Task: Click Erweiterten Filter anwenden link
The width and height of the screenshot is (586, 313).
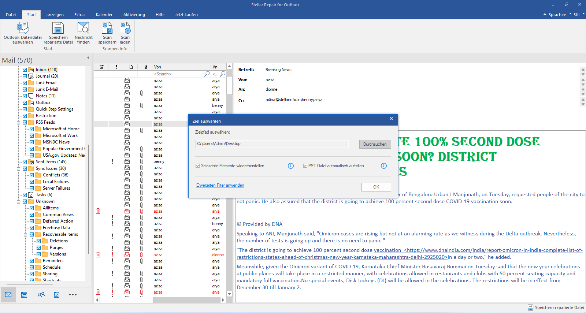Action: tap(220, 185)
